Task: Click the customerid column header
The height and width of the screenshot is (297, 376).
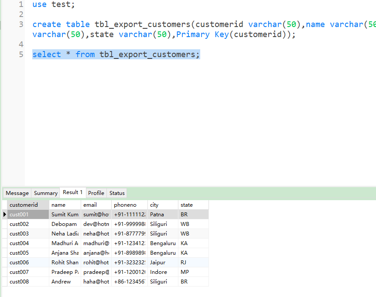Action: (x=28, y=205)
